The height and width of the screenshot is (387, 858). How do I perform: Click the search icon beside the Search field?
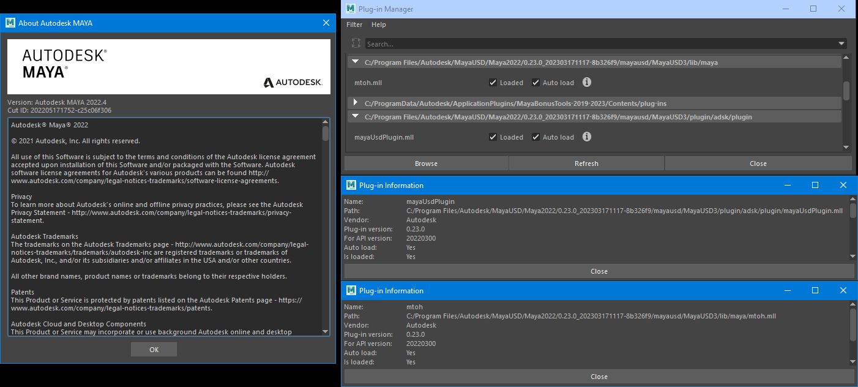click(356, 43)
